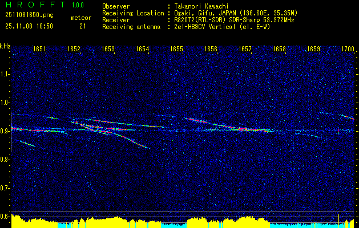Viewport: 359px width, 228px height.
Task: Click the 1652 time axis marker
Action: coord(74,48)
